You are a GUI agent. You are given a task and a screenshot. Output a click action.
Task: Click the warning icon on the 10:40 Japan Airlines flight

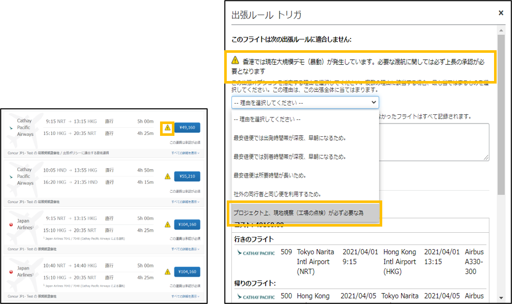click(x=168, y=272)
